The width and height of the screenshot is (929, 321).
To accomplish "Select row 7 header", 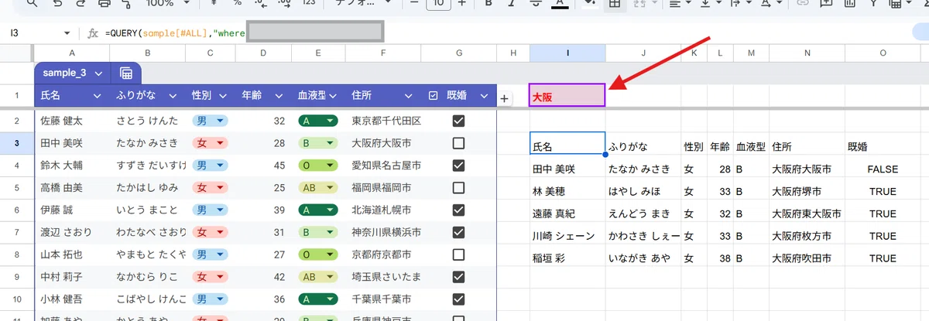I will 16,232.
